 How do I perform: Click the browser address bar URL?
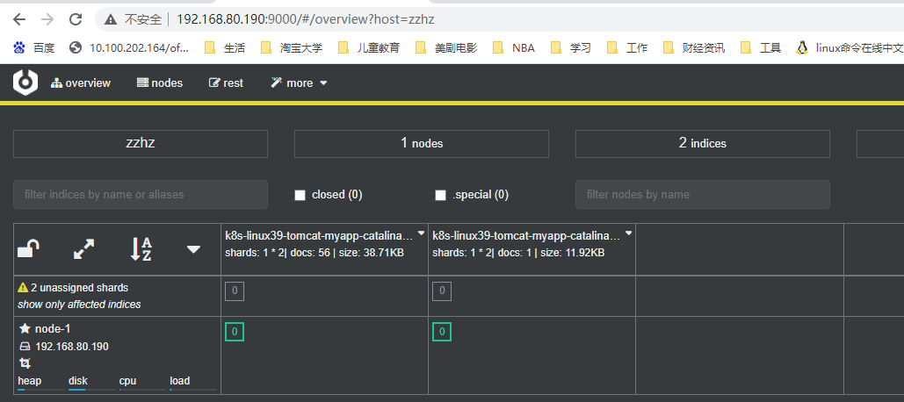click(306, 19)
